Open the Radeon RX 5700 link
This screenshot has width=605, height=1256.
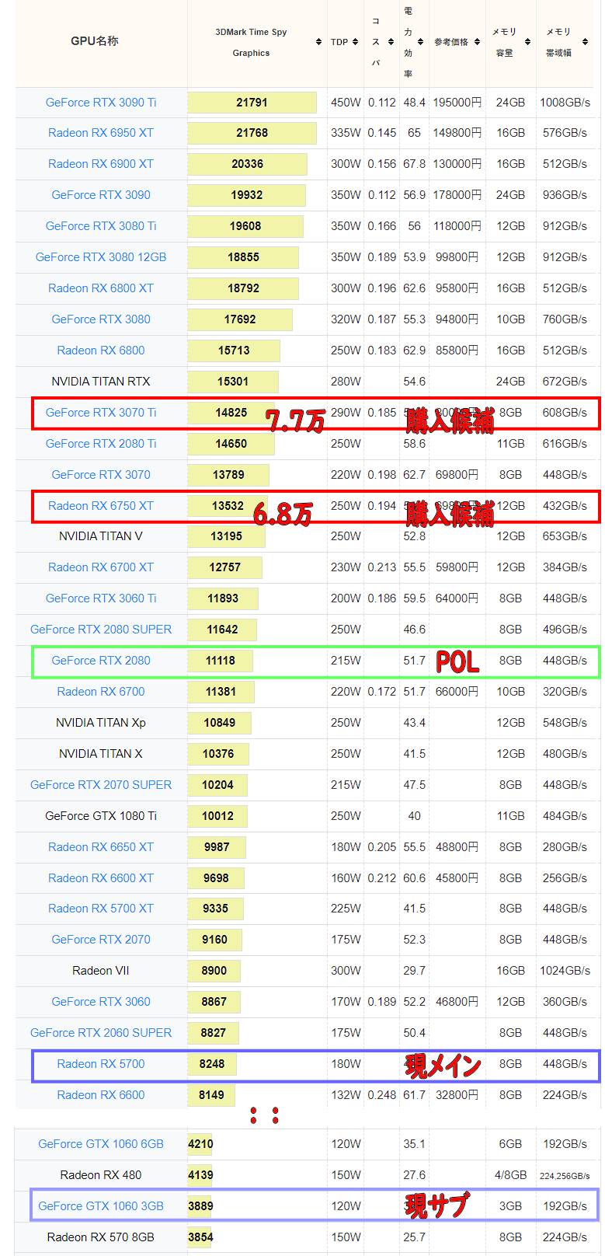tap(101, 1064)
